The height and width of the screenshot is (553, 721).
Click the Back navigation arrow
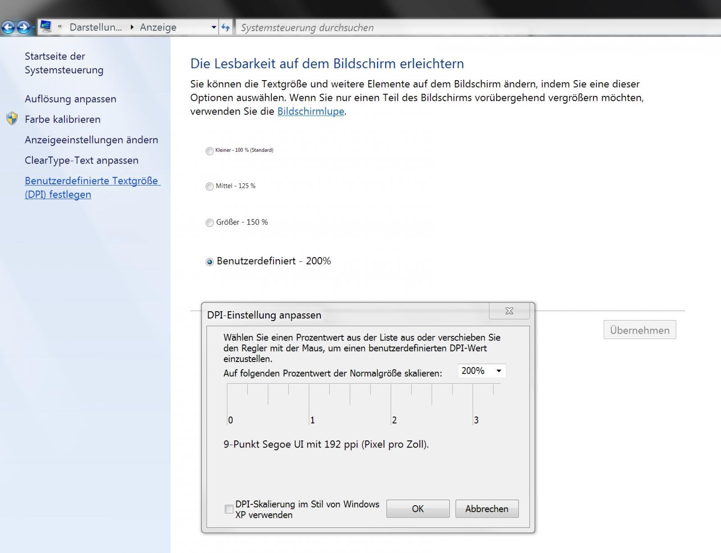tap(8, 27)
